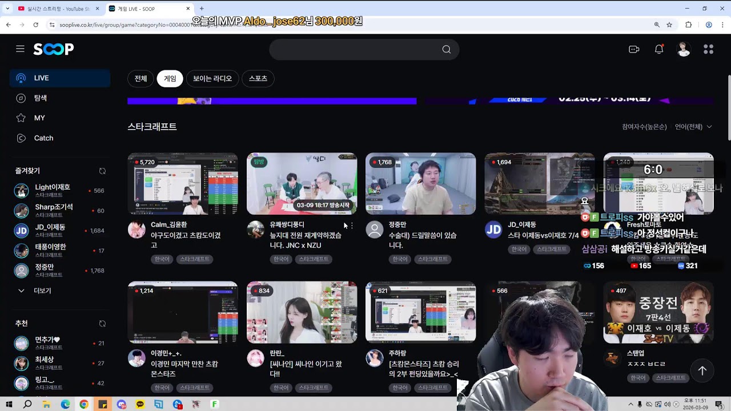Open the 5,720 viewer Calm_김윤환 thumbnail
The height and width of the screenshot is (411, 731).
point(183,184)
